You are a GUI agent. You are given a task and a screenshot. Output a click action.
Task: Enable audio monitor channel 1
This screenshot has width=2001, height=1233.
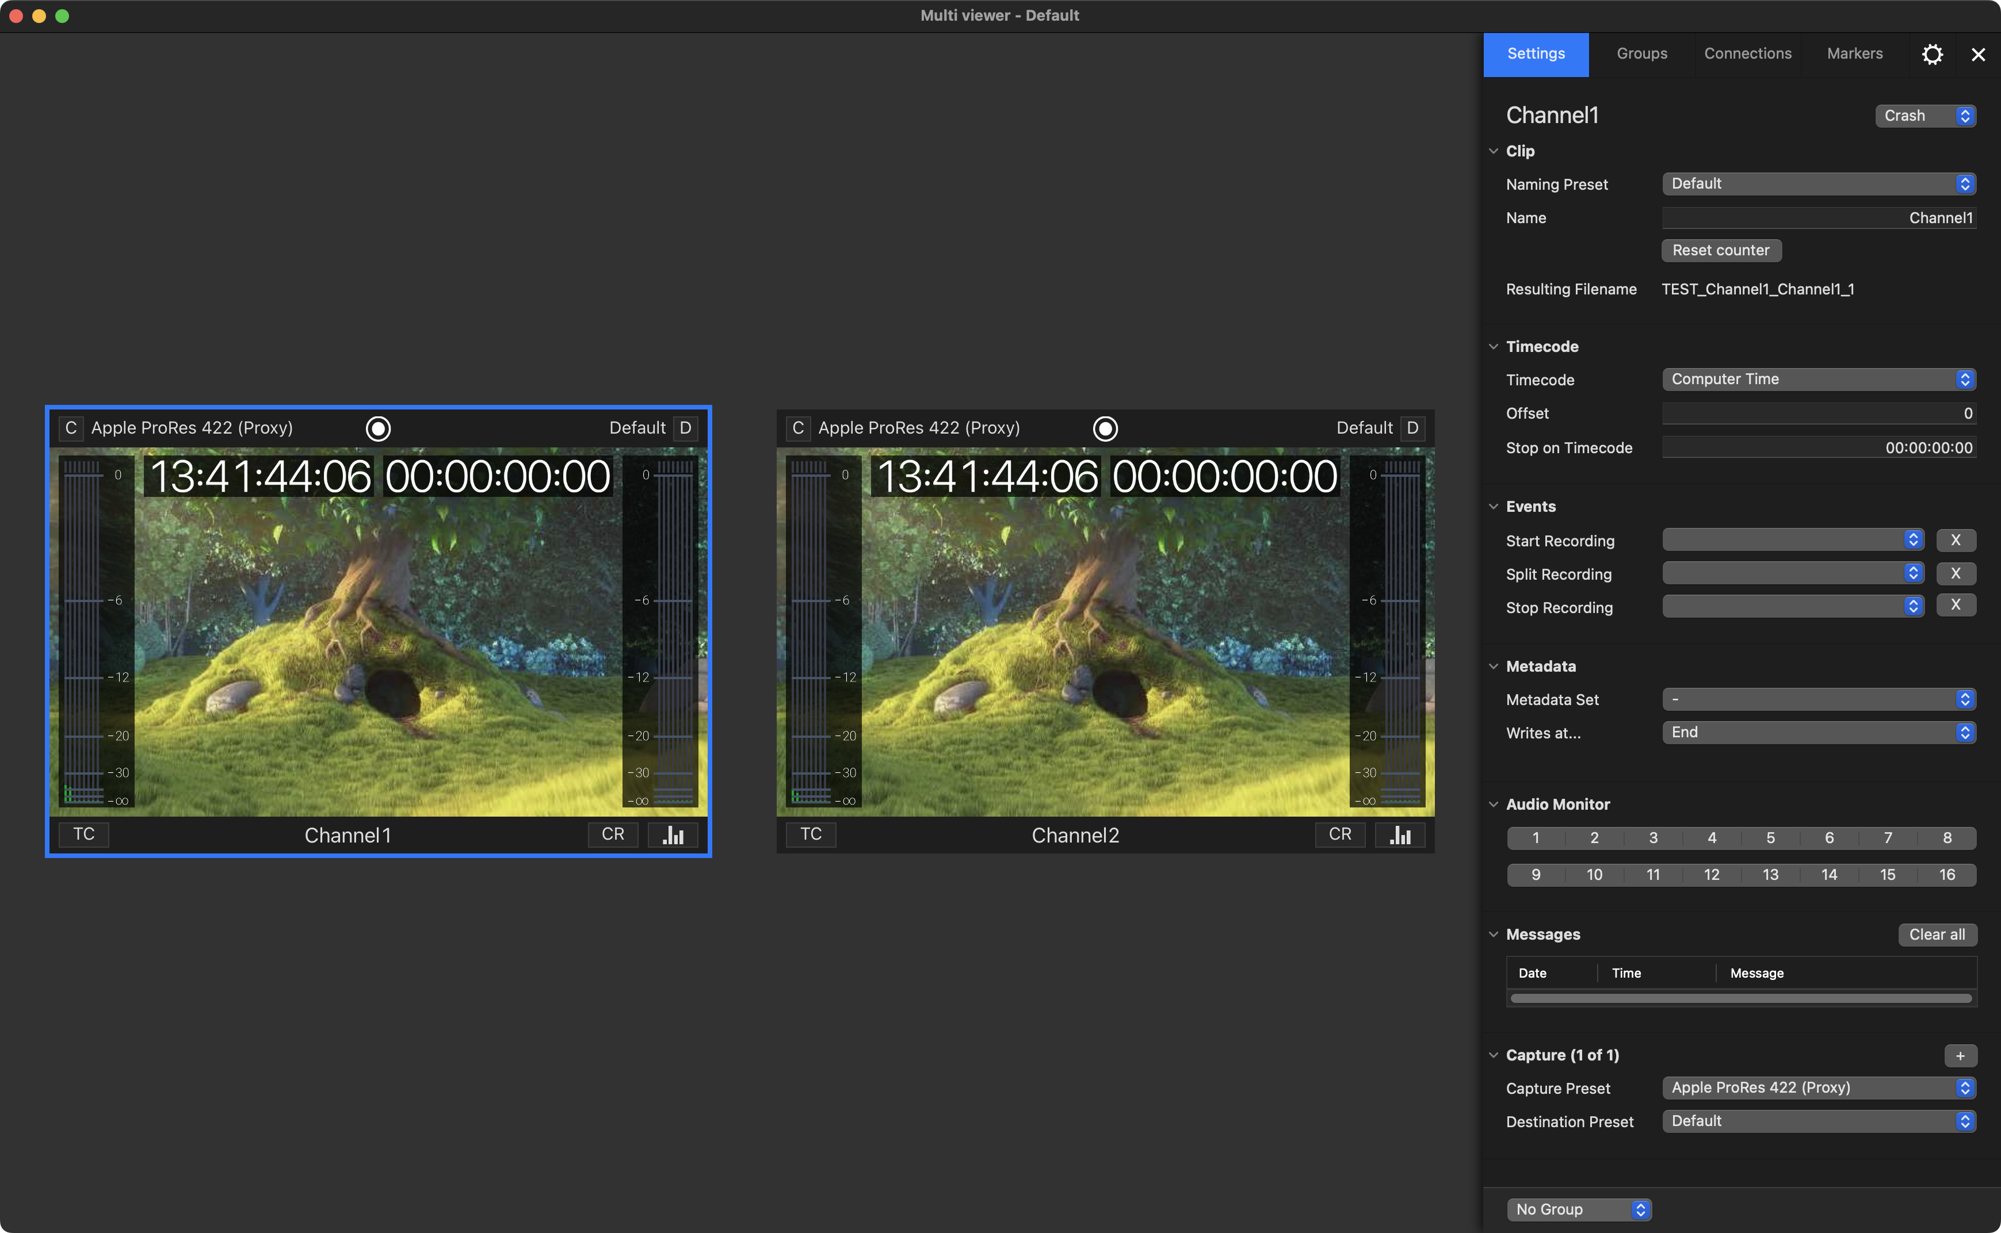(x=1536, y=837)
